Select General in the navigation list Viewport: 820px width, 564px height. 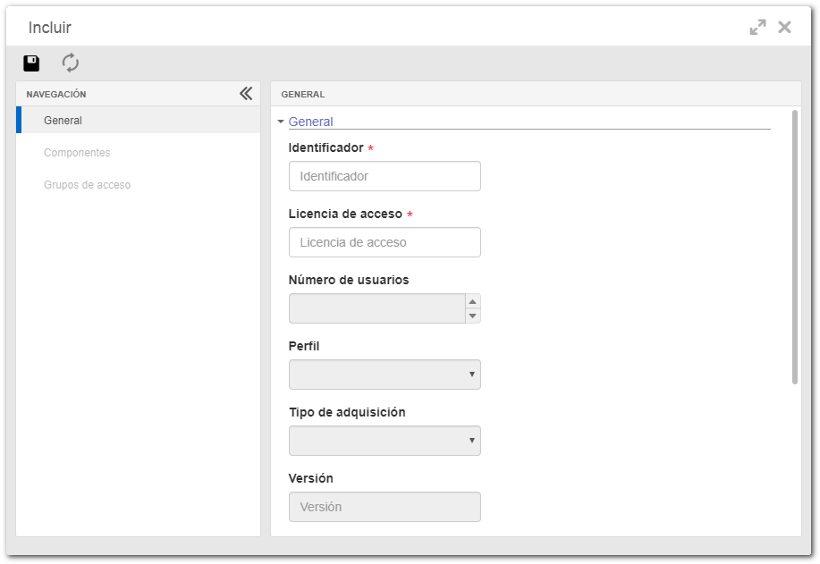tap(139, 121)
